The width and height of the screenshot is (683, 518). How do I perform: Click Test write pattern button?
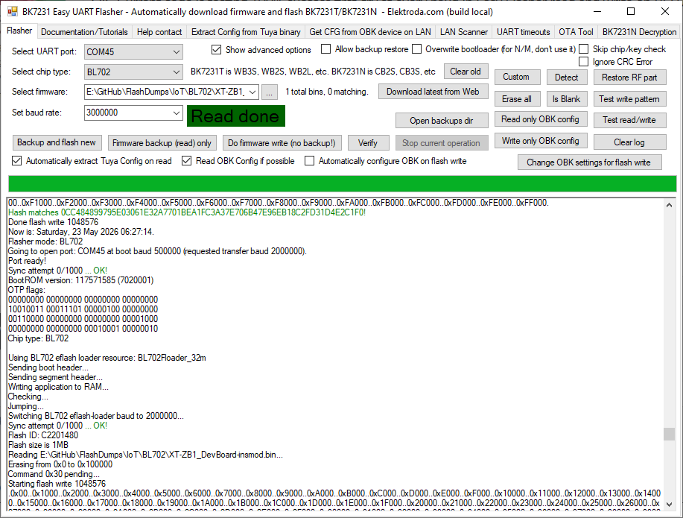pos(630,99)
